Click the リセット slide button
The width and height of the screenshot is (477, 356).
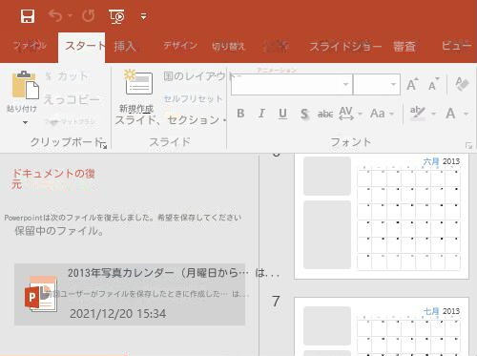click(x=193, y=99)
